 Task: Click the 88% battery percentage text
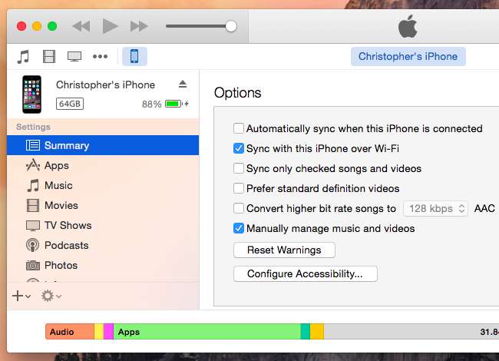click(x=151, y=104)
